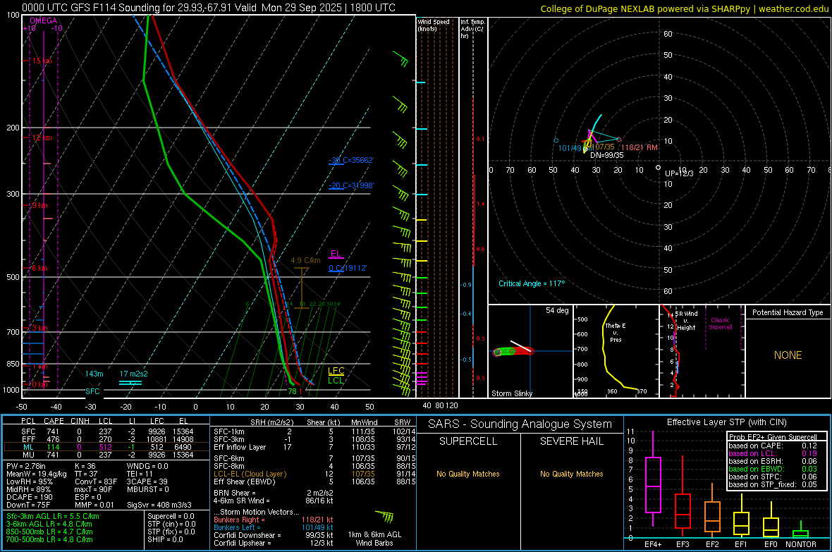Screen dimensions: 832x552
Task: Select the highlighted ML parcel row
Action: pos(106,447)
